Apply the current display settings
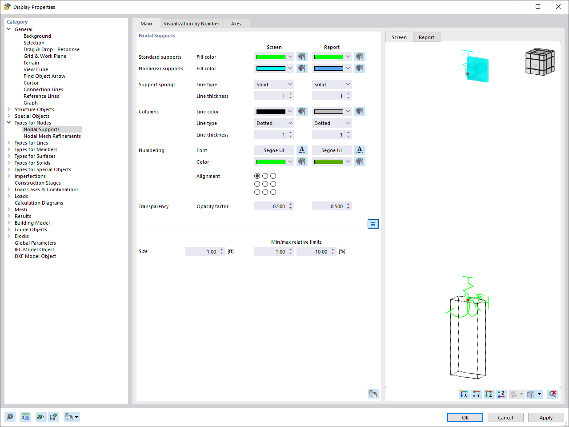This screenshot has height=427, width=569. coord(546,417)
